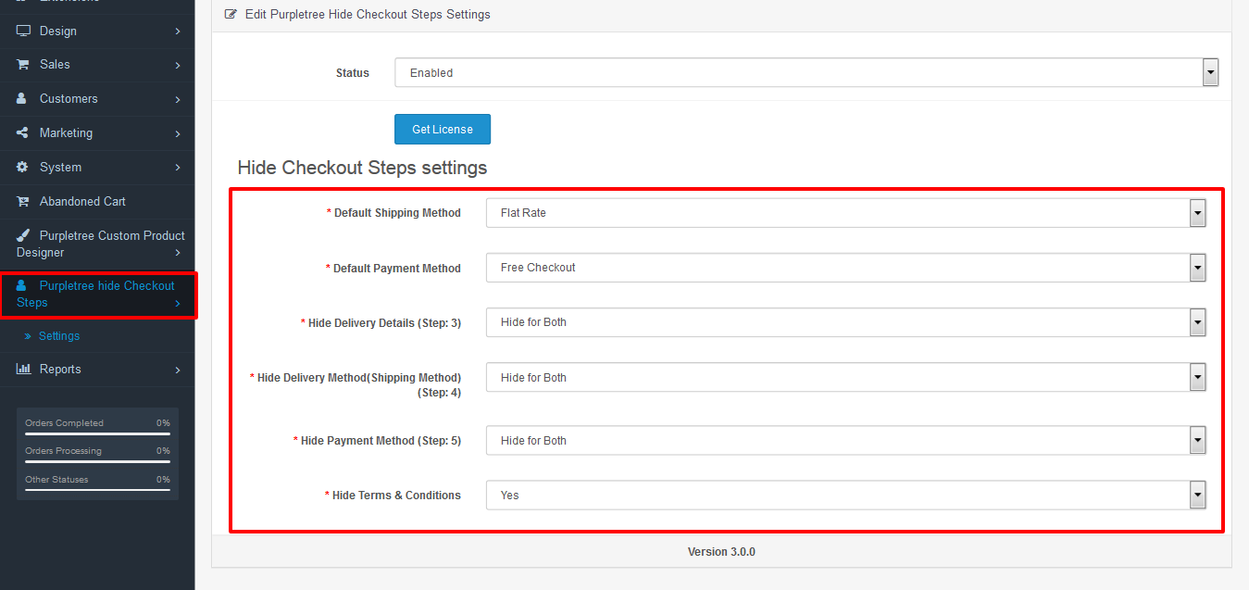Screen dimensions: 1249x590
Task: Click the Default Payment Method label
Action: 396,269
